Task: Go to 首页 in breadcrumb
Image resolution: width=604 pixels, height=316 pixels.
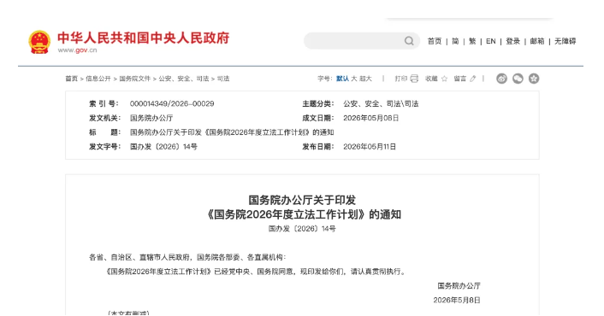Action: 71,79
